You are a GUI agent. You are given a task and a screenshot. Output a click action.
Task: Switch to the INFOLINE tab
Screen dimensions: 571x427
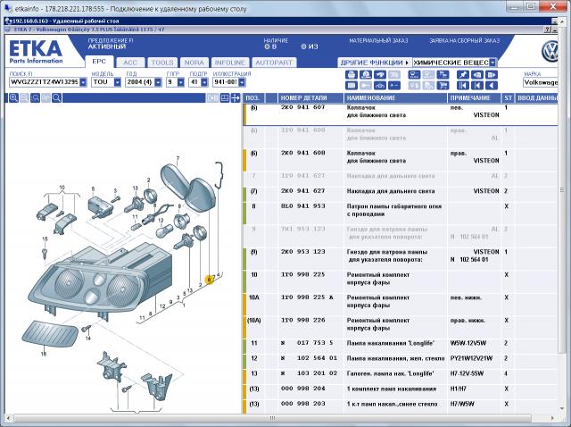230,63
